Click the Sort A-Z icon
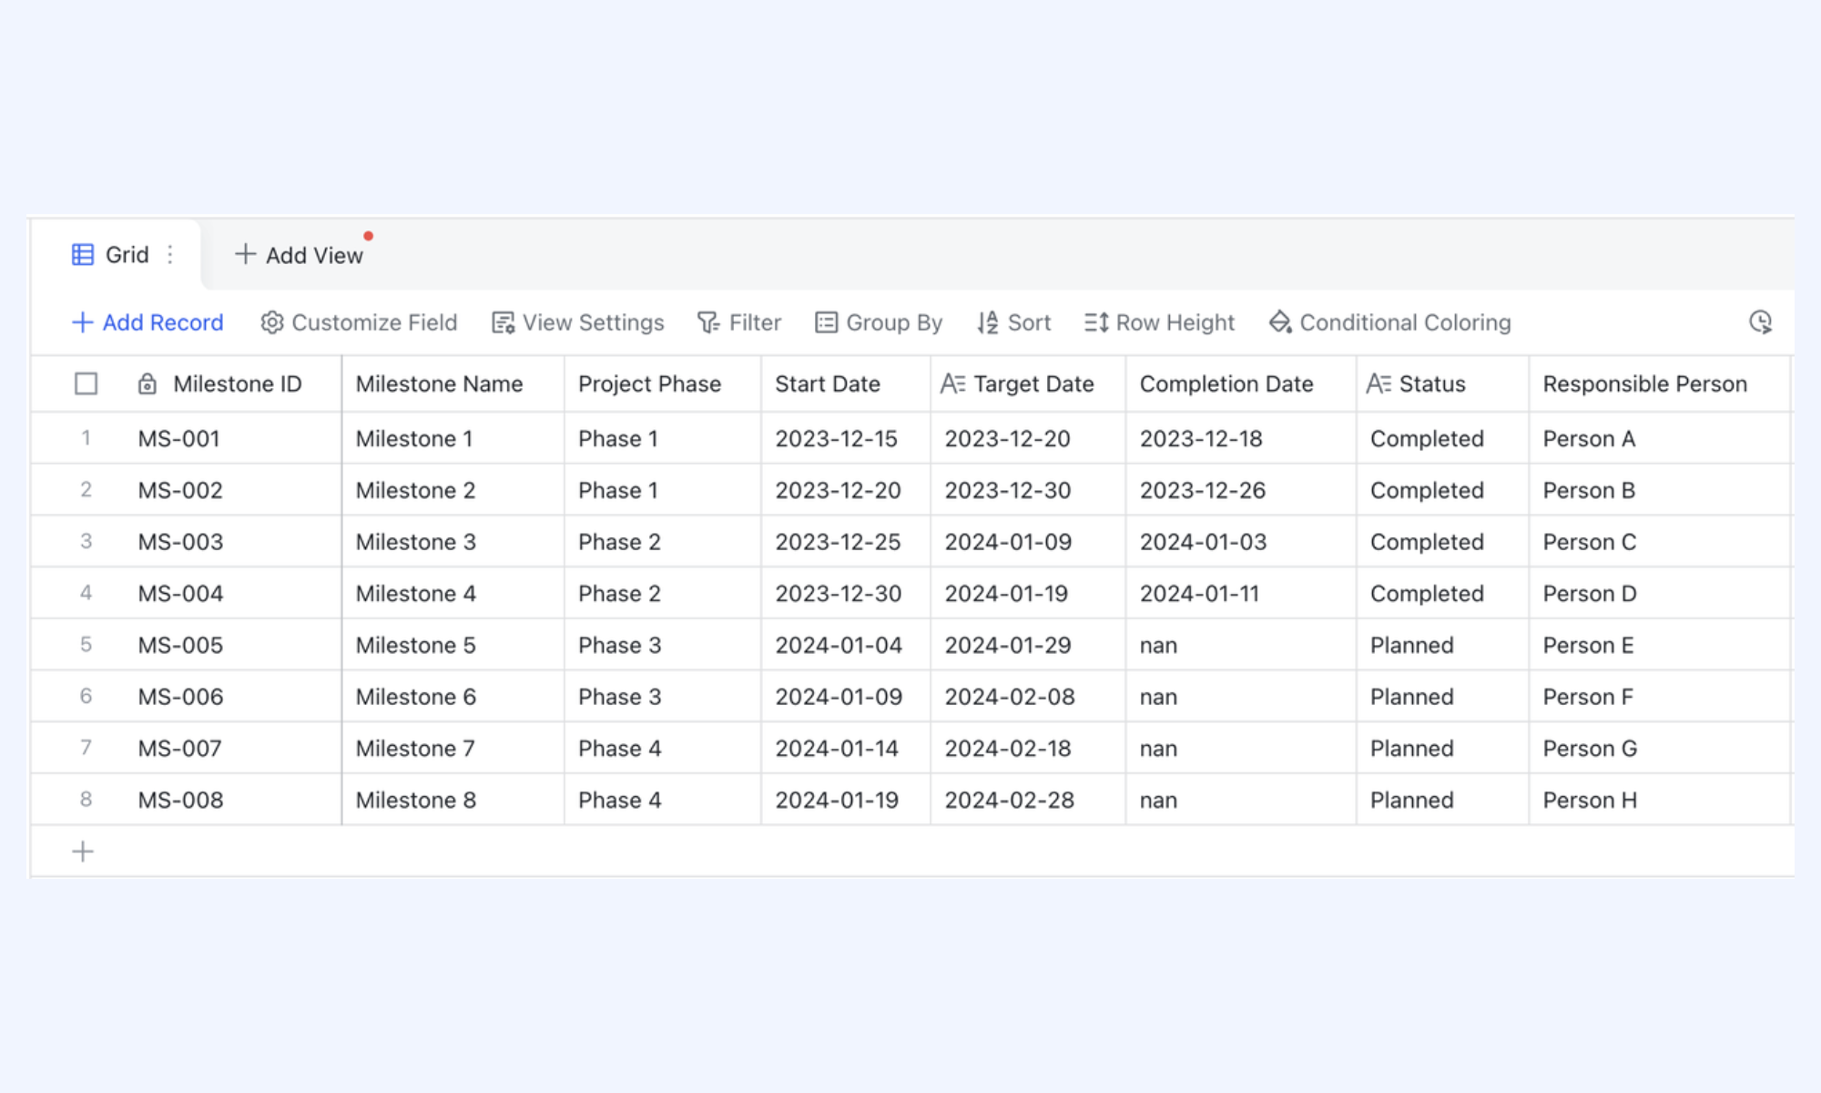1821x1093 pixels. point(988,322)
